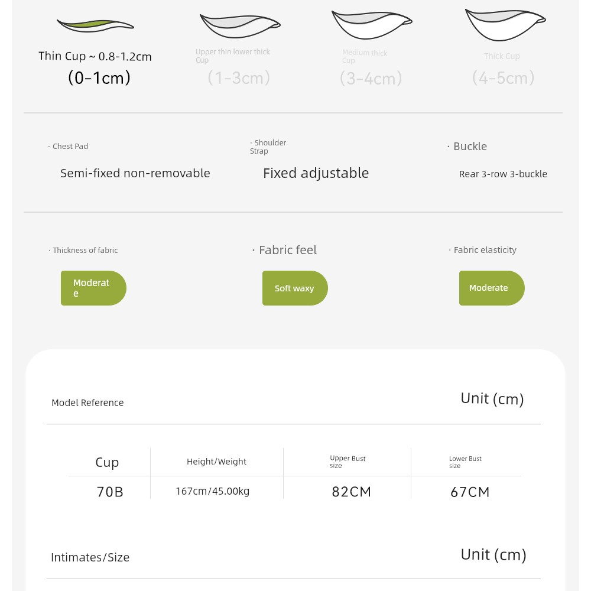This screenshot has width=591, height=591.
Task: Click the 67CM lower bust value
Action: (470, 492)
